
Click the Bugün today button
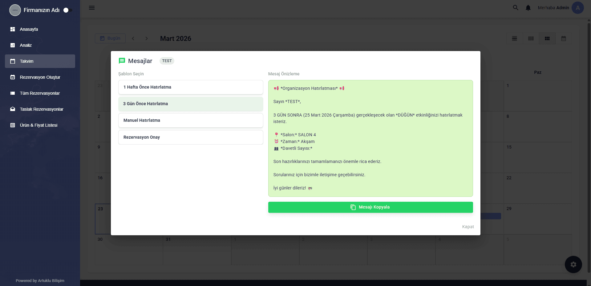coord(110,38)
